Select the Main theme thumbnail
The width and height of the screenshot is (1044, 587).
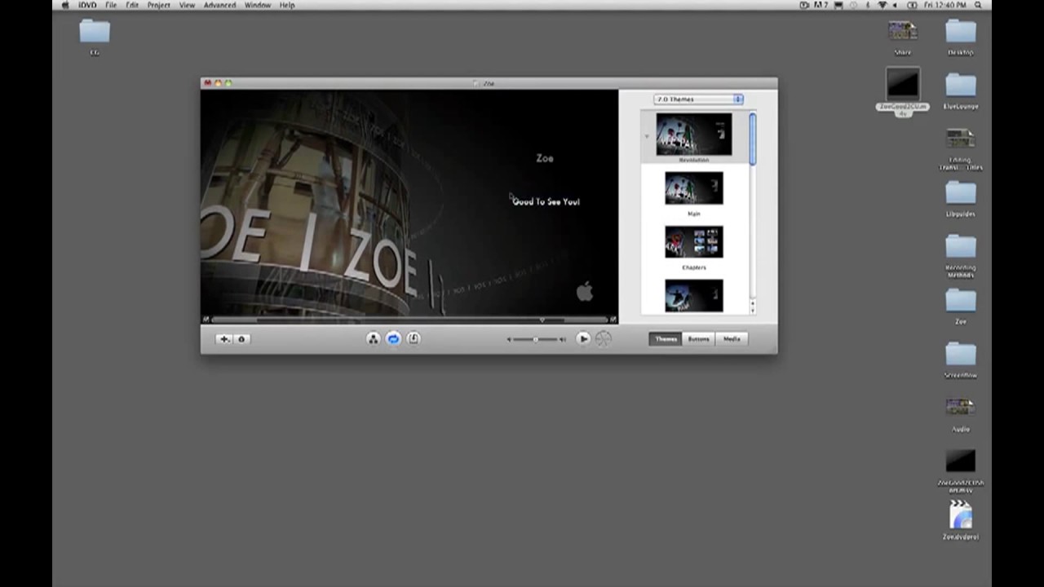pyautogui.click(x=694, y=188)
